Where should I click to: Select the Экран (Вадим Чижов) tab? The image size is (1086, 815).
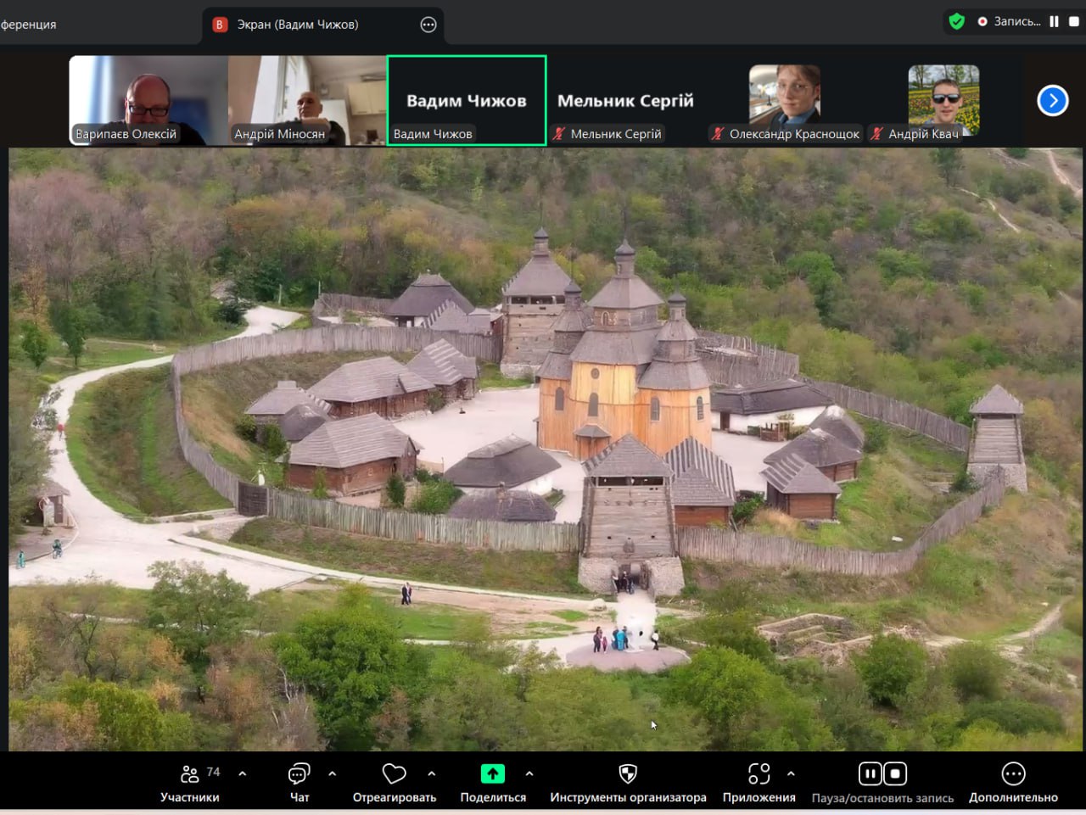(x=297, y=25)
